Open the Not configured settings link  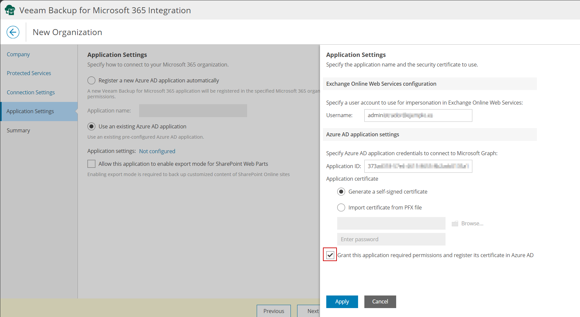[x=157, y=151]
